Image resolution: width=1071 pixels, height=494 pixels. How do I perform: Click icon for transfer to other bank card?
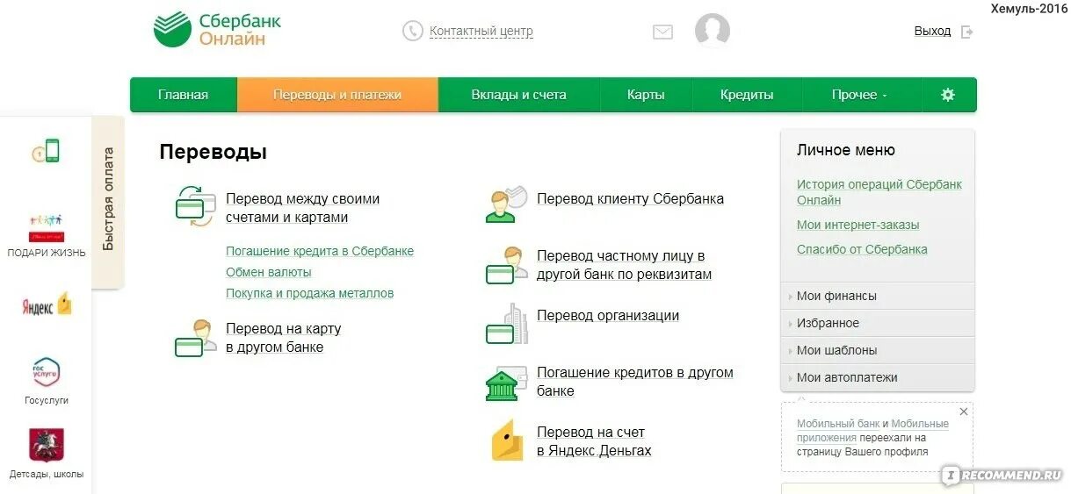(195, 338)
